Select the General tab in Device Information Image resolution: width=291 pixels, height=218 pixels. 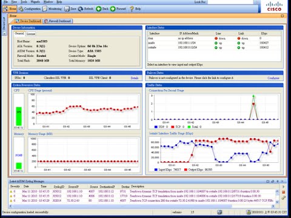point(19,33)
